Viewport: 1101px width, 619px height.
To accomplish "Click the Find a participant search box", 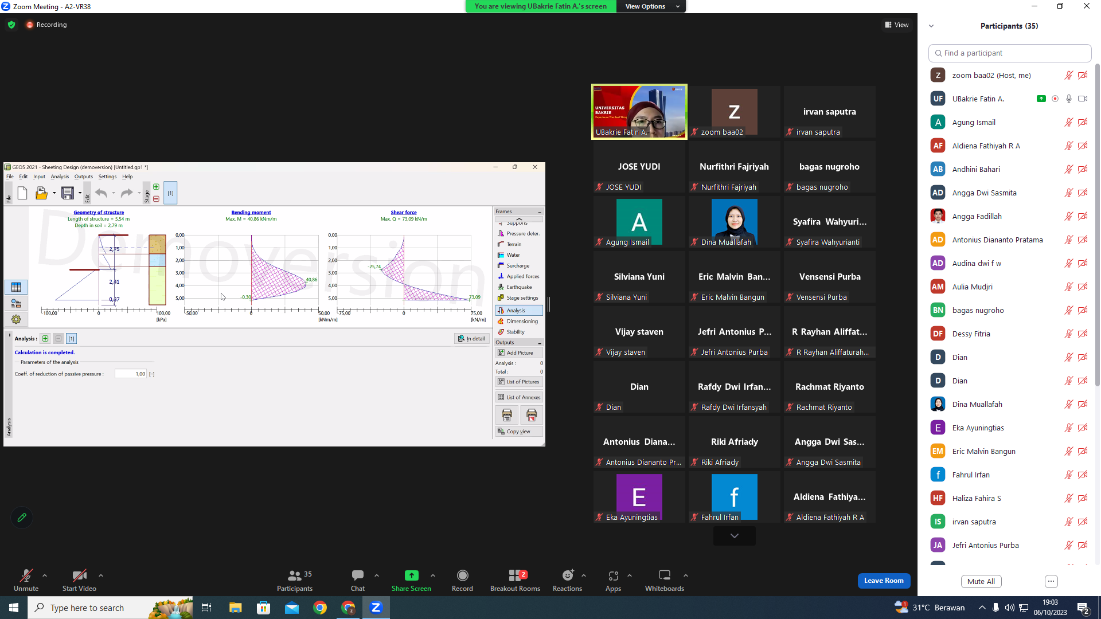I will pos(1009,53).
